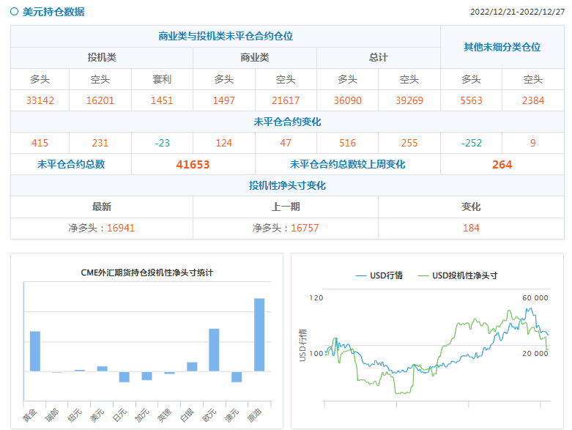This screenshot has height=430, width=572.
Task: Click the previous period 16757 cell
Action: coord(286,228)
